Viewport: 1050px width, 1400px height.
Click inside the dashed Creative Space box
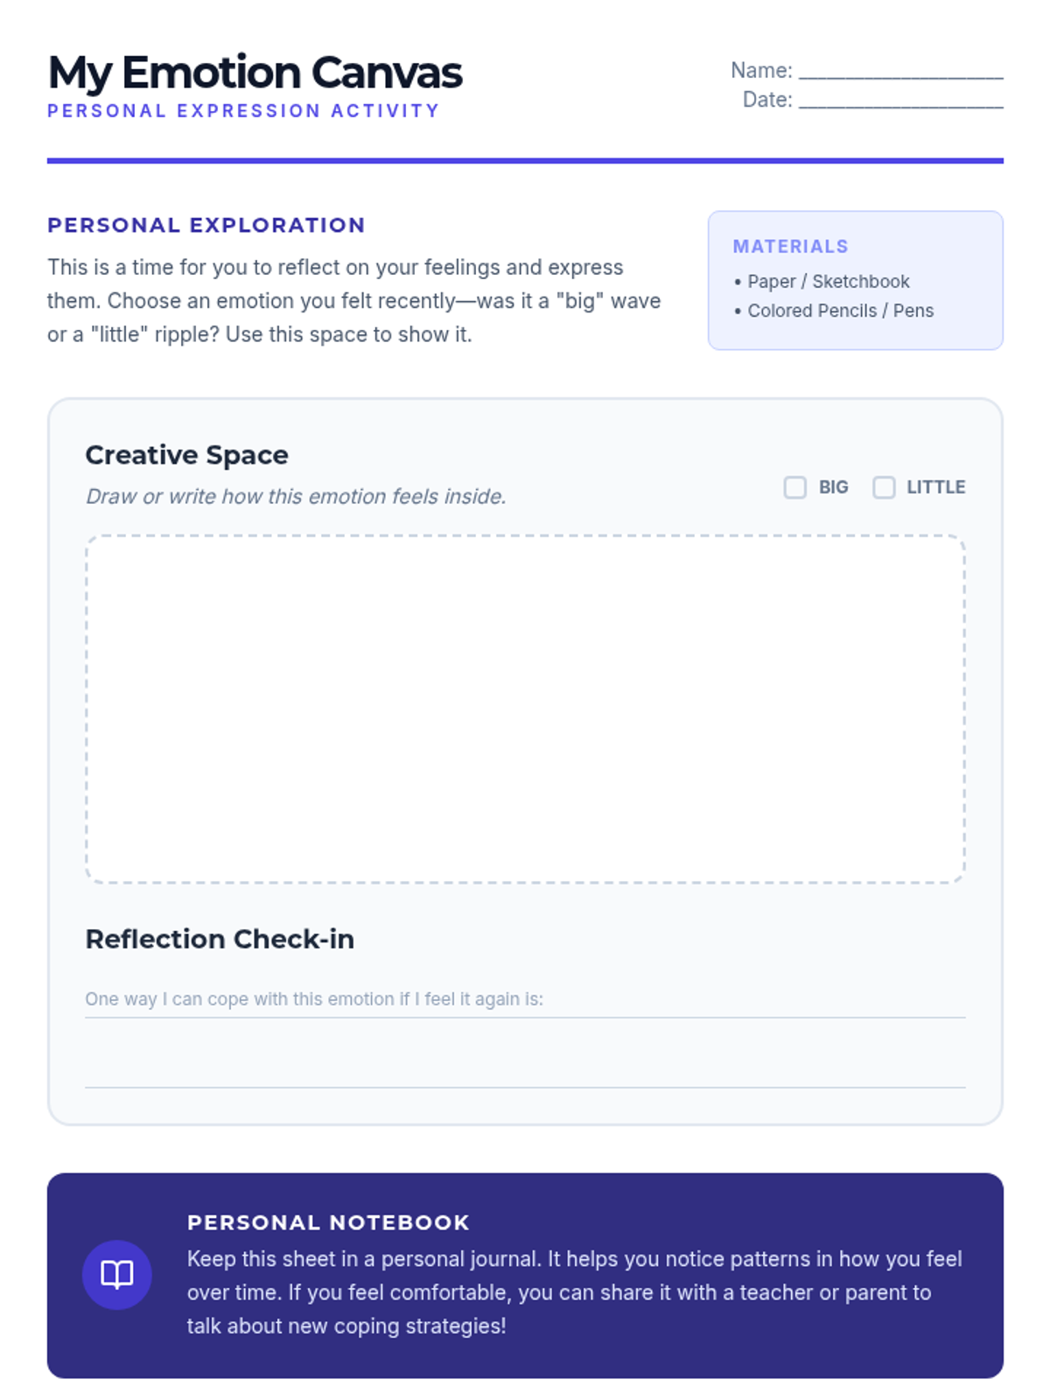point(525,709)
